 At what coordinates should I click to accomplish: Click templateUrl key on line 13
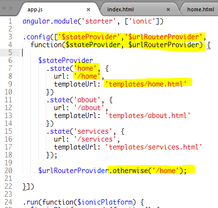tap(75, 116)
